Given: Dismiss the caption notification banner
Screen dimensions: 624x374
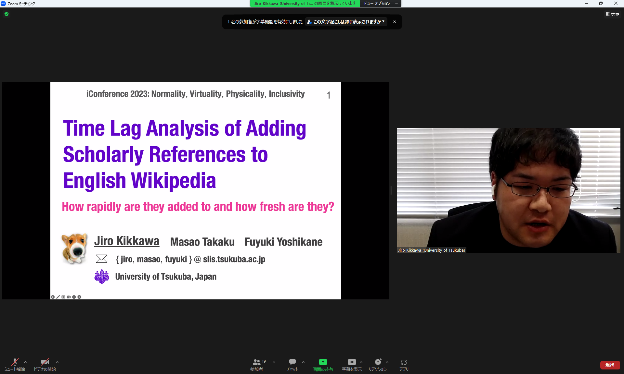Looking at the screenshot, I should [395, 22].
